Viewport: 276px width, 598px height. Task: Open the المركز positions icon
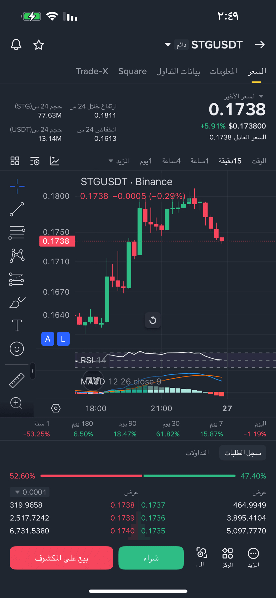[x=228, y=557]
